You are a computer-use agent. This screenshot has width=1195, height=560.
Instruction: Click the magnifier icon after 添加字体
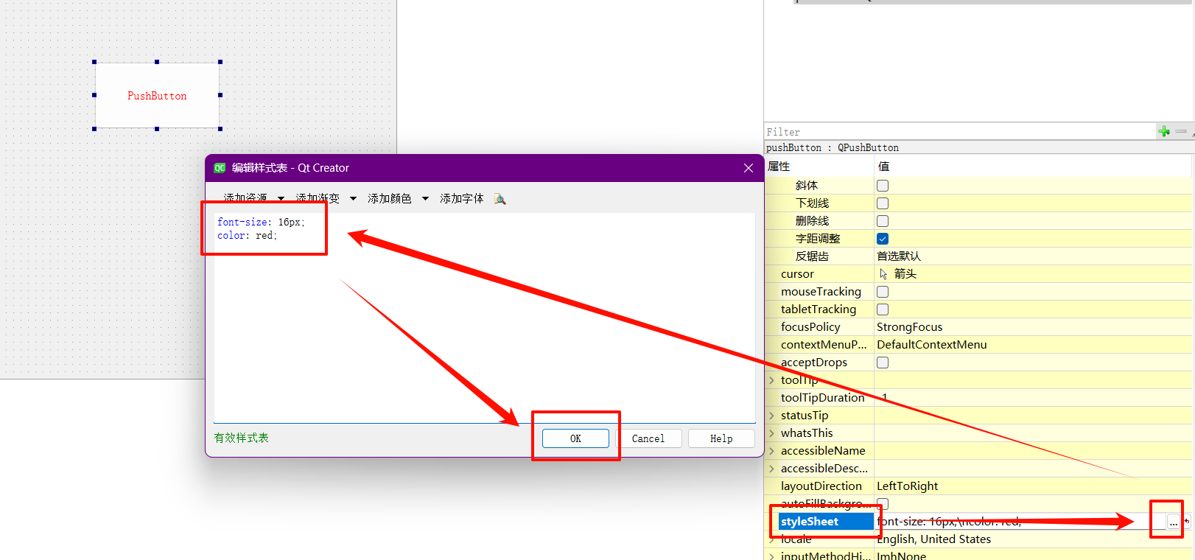pyautogui.click(x=500, y=199)
